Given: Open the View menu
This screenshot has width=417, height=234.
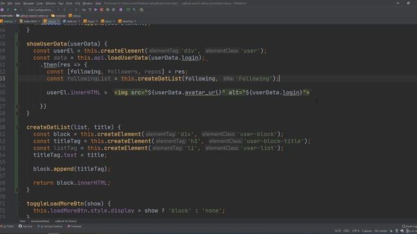Looking at the screenshot, I should pos(18,3).
